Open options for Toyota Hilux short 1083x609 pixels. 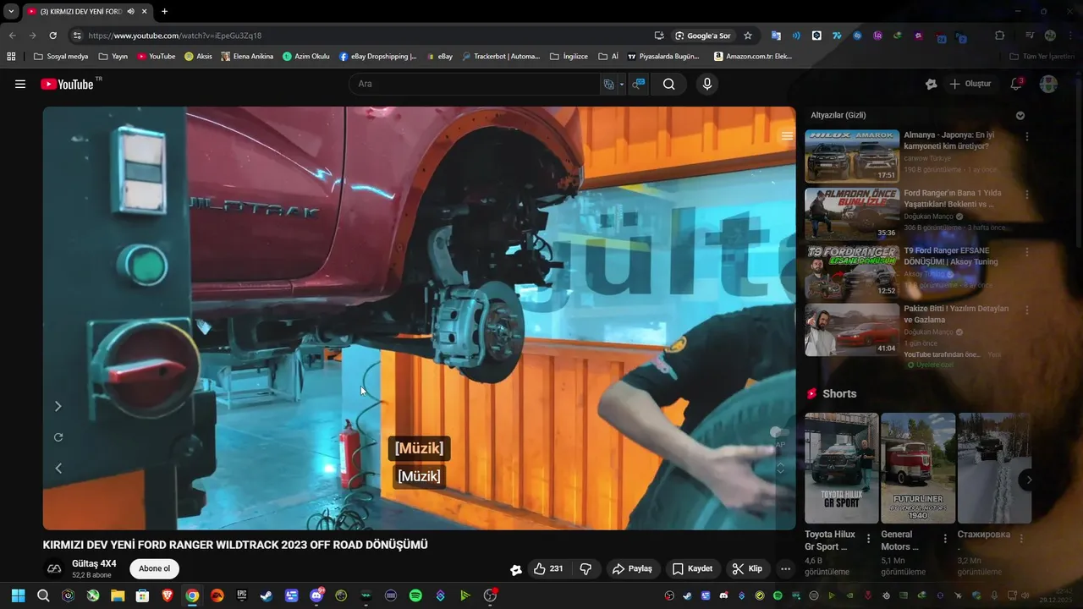pos(868,538)
